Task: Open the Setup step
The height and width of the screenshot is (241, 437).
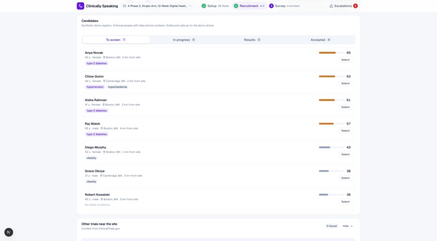Action: click(215, 6)
